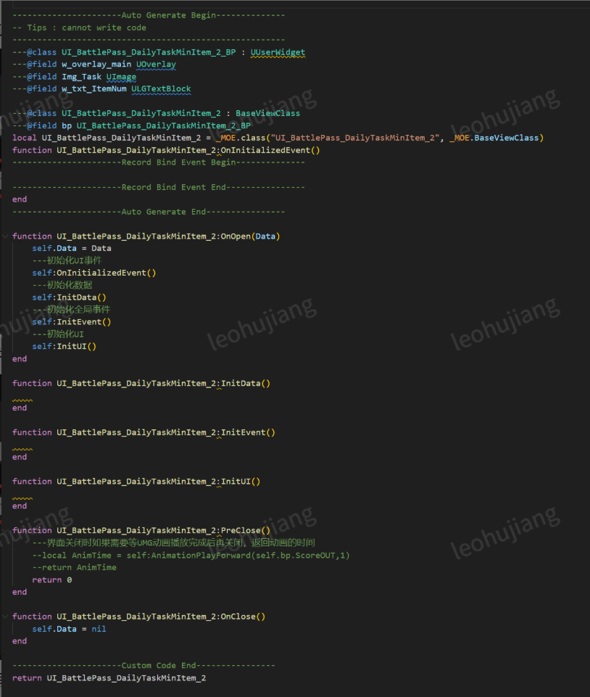Click the 'return 0' statement
Viewport: 590px width, 697px height.
click(51, 580)
